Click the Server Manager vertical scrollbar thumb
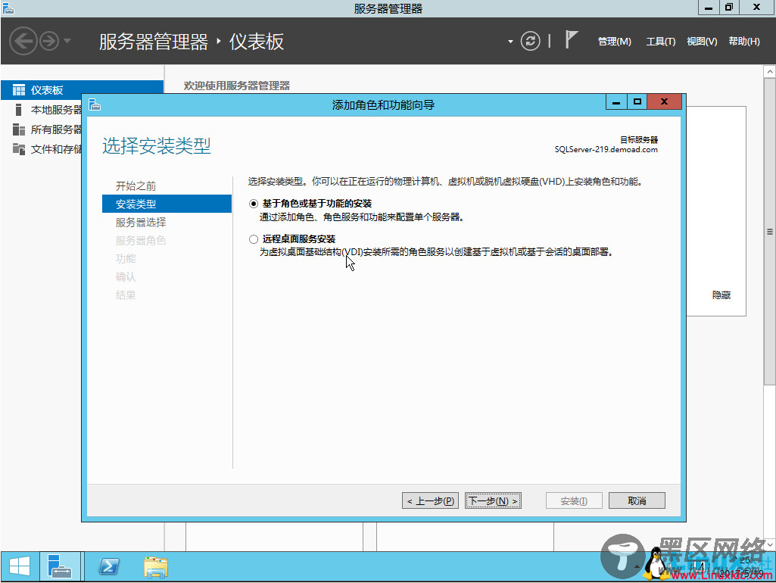The width and height of the screenshot is (776, 583). tap(770, 231)
